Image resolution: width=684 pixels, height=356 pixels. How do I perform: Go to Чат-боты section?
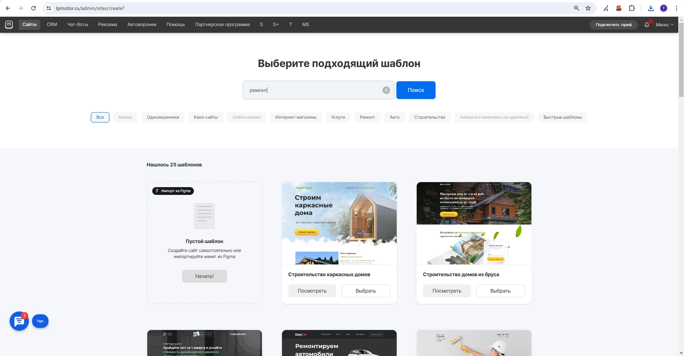77,24
